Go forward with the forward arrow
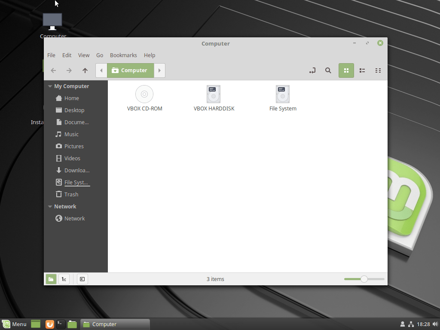The width and height of the screenshot is (440, 330). coord(69,70)
